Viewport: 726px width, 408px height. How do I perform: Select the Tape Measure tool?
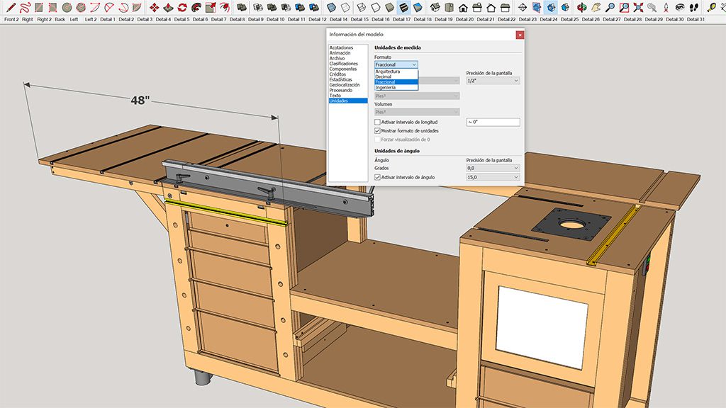pos(711,7)
